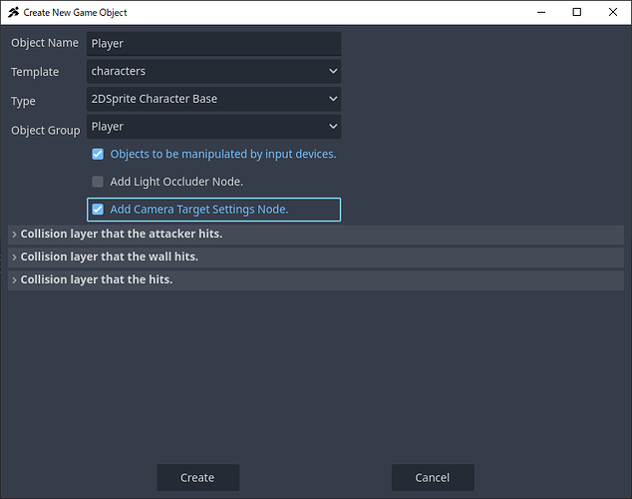Click the Object Group label
The image size is (632, 499).
(45, 131)
